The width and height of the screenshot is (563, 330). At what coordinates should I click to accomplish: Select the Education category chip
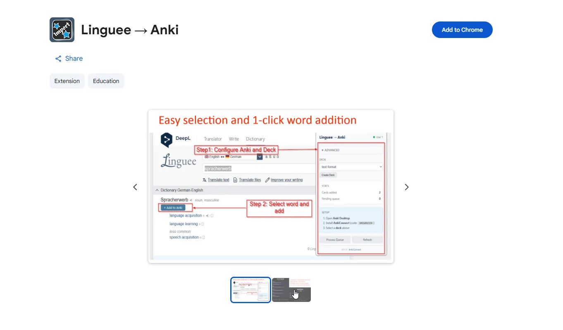pos(106,81)
